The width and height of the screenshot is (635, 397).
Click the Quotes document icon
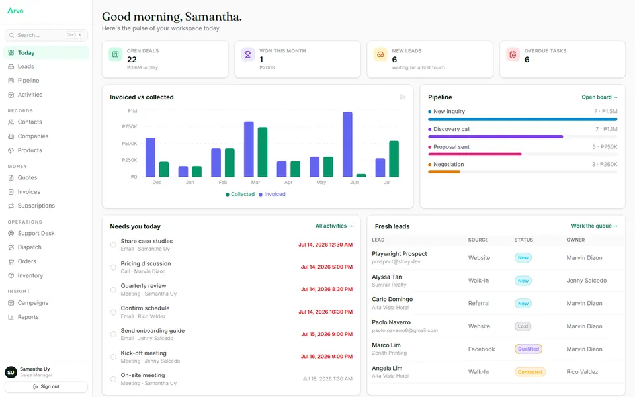coord(11,177)
